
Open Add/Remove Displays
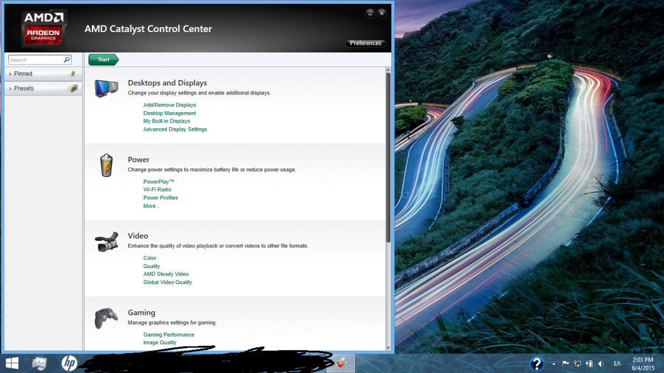169,105
